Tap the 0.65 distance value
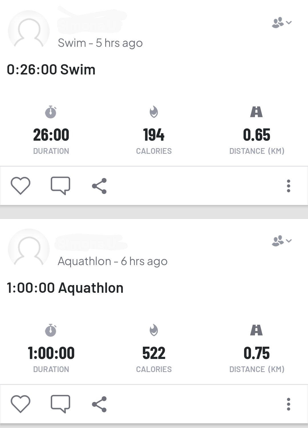 coord(257,135)
